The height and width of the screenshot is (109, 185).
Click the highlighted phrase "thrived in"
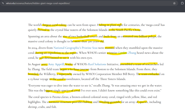(43, 30)
